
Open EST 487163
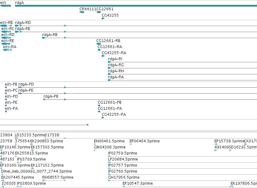pos(7,160)
